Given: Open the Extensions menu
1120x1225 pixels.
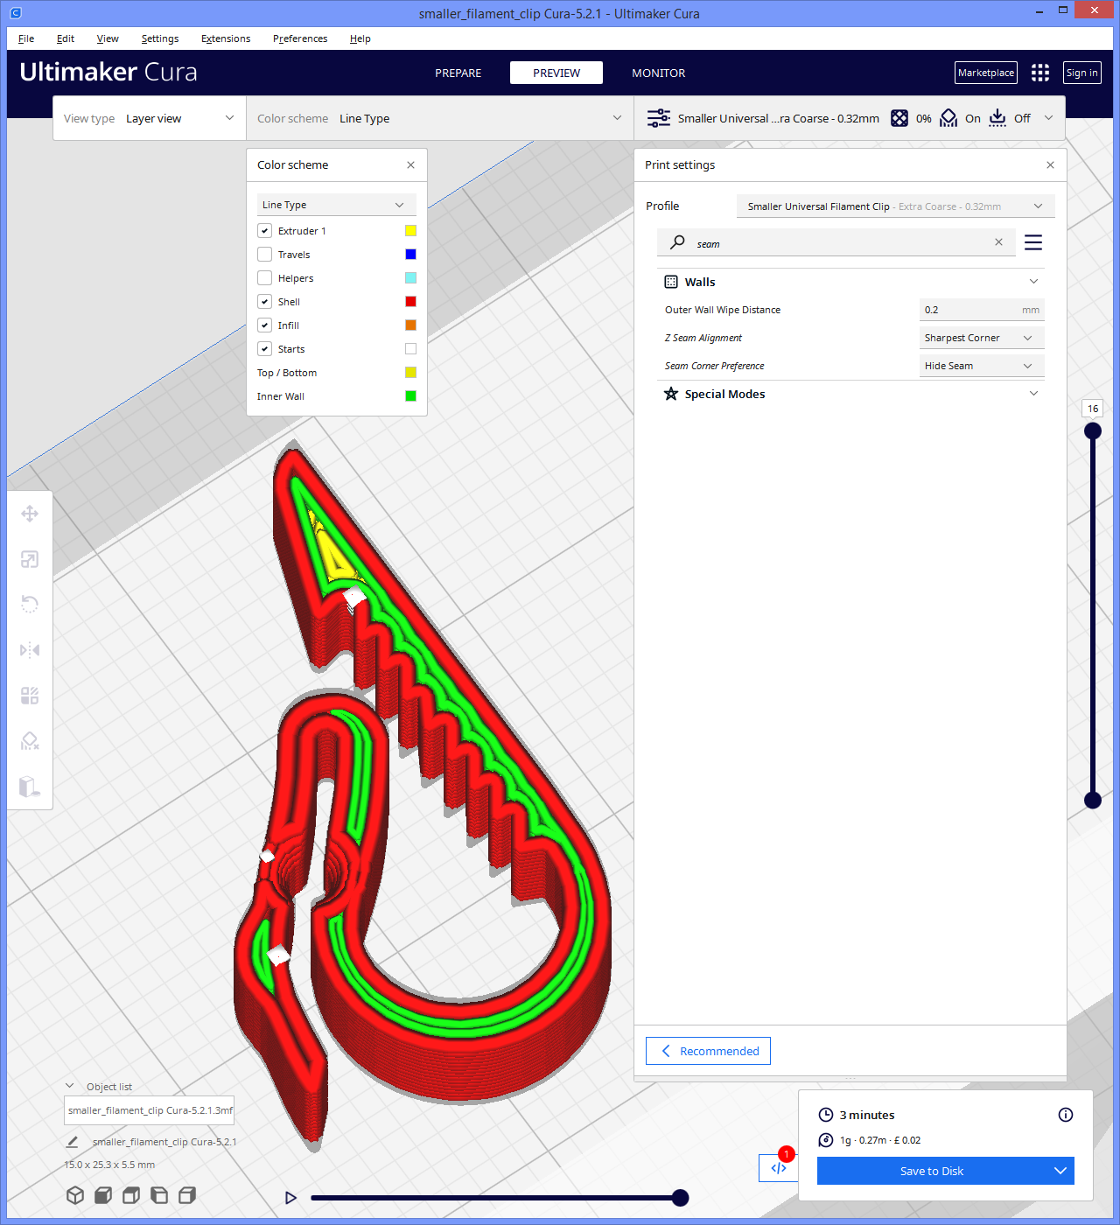Looking at the screenshot, I should (x=225, y=38).
